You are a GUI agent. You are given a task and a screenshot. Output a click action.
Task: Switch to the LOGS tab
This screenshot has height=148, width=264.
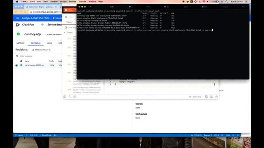tap(49, 43)
